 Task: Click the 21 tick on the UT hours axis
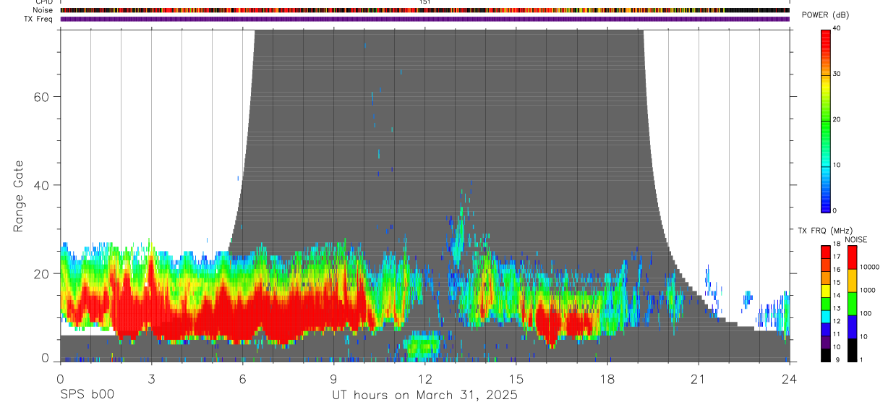tap(699, 378)
